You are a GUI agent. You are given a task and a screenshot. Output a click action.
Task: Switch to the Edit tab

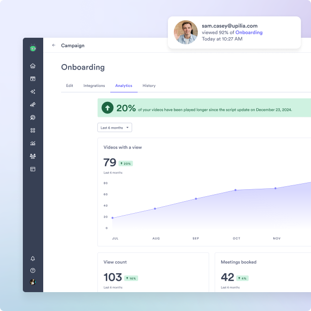click(x=70, y=86)
